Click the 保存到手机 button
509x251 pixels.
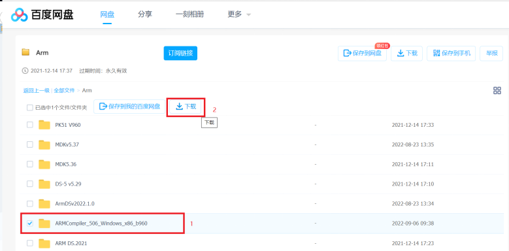(452, 53)
